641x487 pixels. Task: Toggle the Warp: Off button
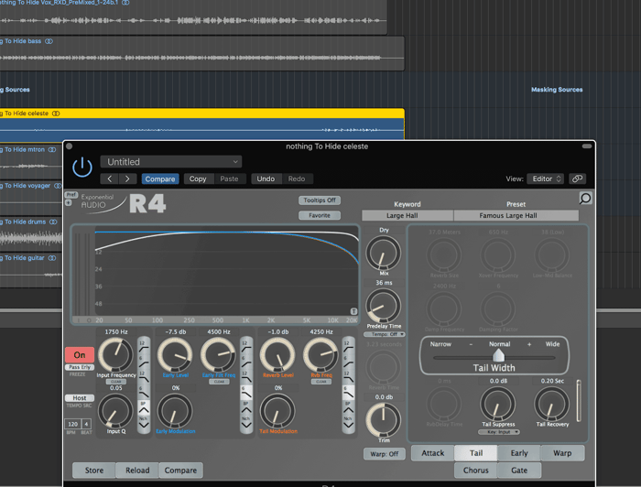(385, 454)
